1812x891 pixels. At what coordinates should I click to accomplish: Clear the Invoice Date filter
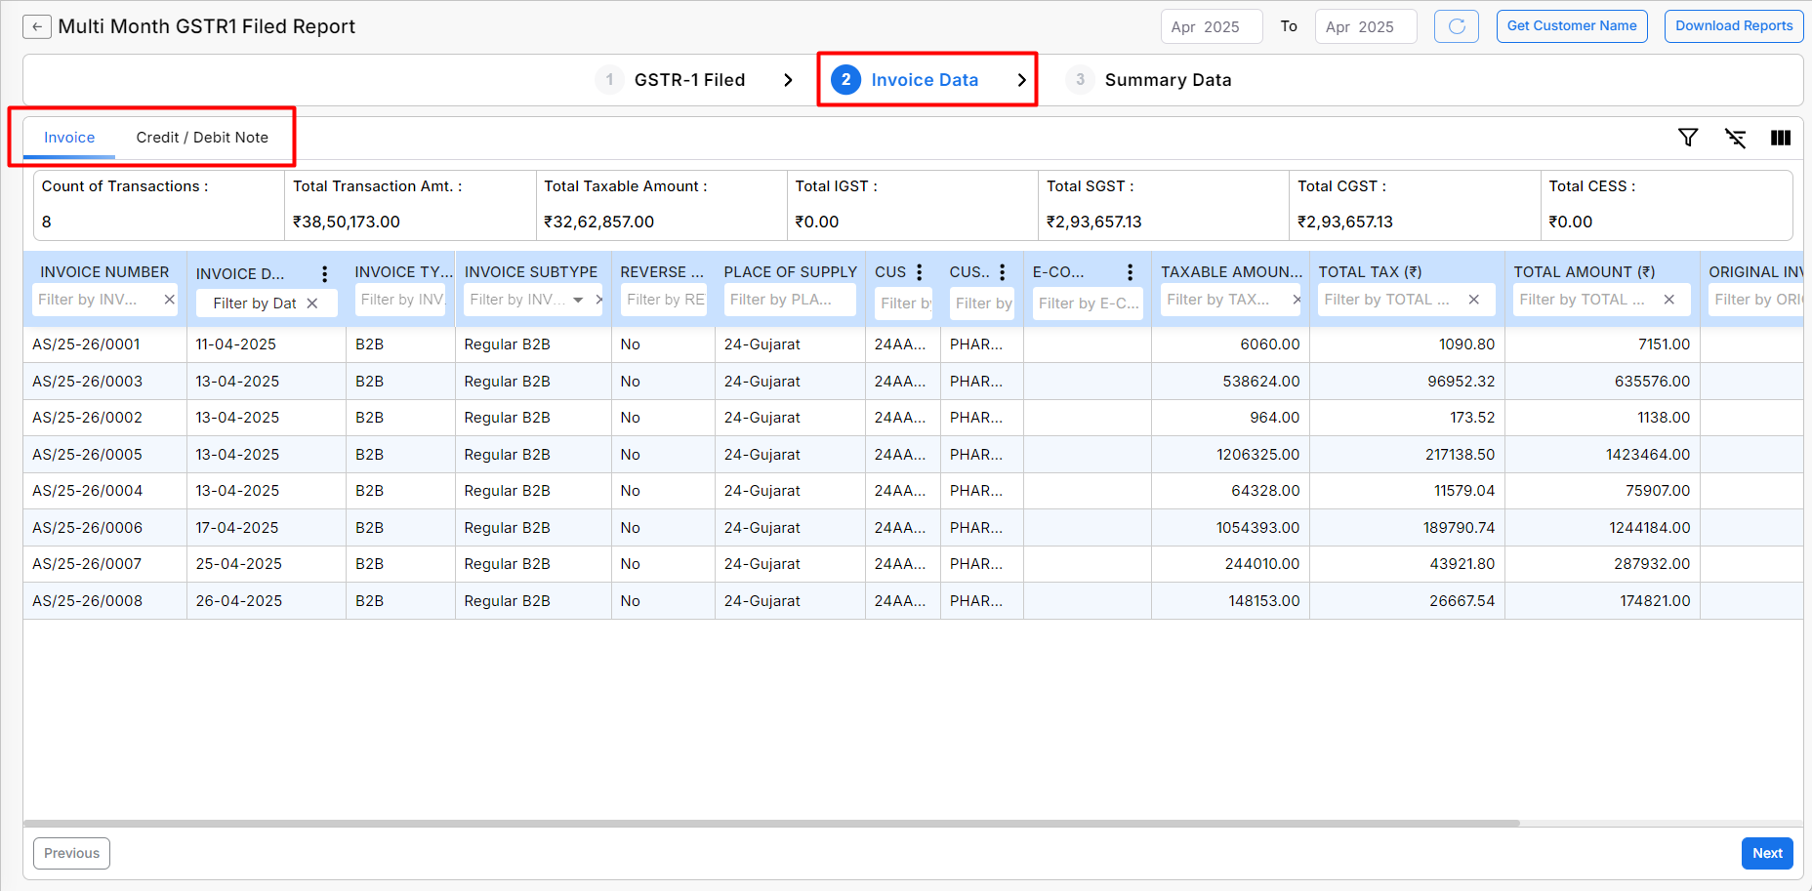pyautogui.click(x=312, y=304)
